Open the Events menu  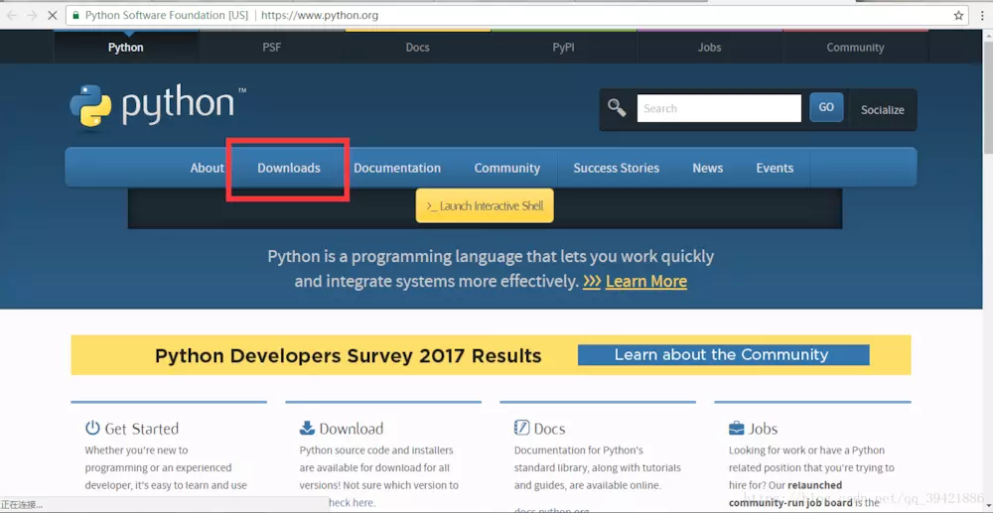[x=775, y=168]
